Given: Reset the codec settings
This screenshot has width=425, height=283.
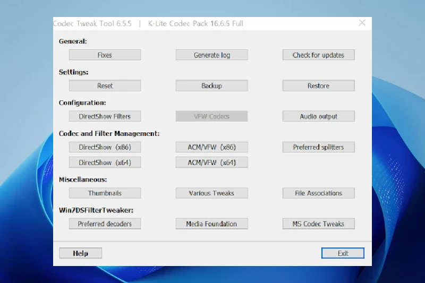Looking at the screenshot, I should (105, 85).
